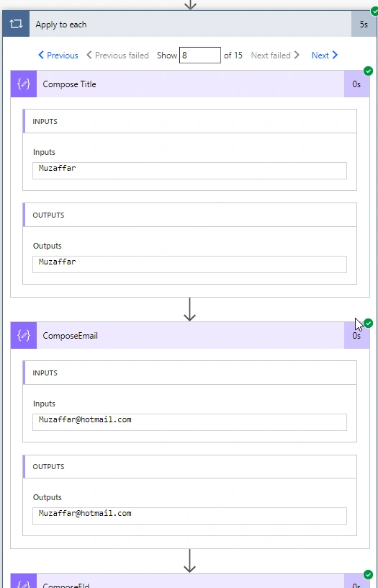Click green success checkmark on ComposeEId
The image size is (378, 588).
pos(368,574)
